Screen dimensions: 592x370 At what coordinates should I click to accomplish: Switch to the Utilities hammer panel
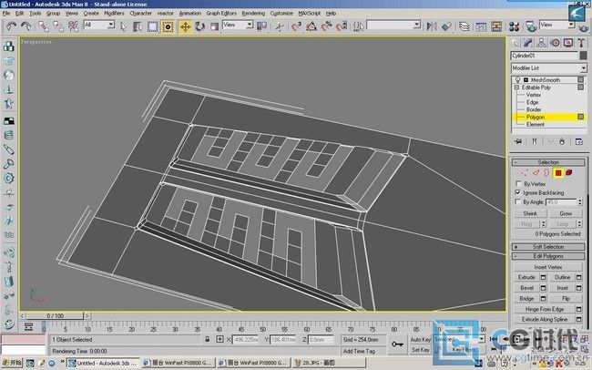click(x=581, y=43)
